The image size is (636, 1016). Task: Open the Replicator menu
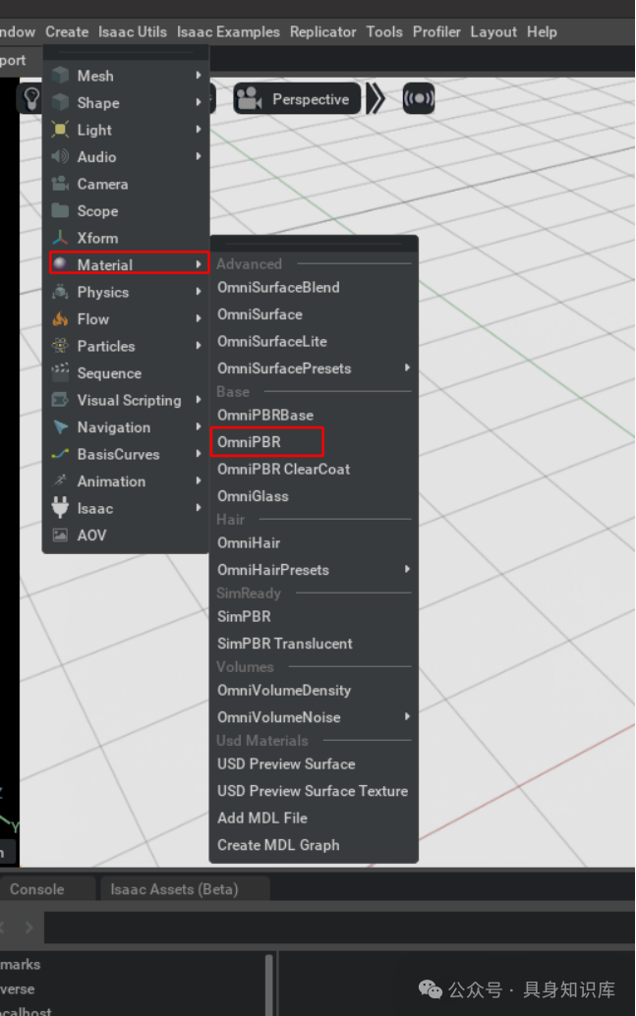322,31
